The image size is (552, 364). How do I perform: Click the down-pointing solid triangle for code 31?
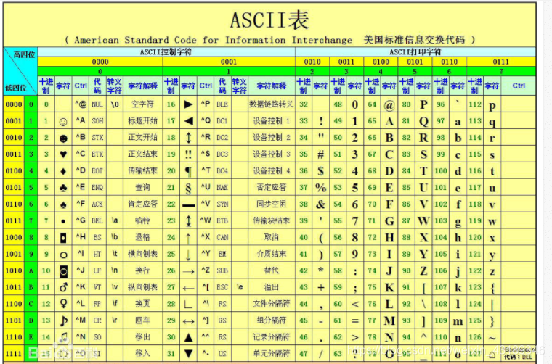click(188, 353)
